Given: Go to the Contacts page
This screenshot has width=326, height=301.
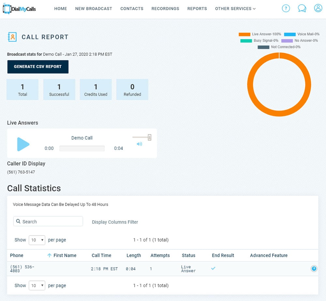Looking at the screenshot, I should (132, 9).
